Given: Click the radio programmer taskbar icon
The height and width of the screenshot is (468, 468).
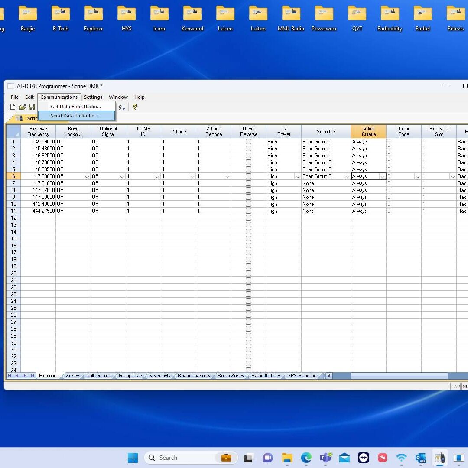Looking at the screenshot, I should point(440,458).
